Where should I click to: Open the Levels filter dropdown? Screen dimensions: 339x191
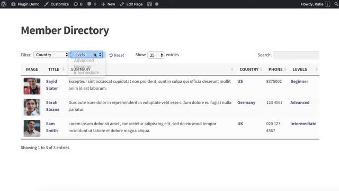[87, 55]
